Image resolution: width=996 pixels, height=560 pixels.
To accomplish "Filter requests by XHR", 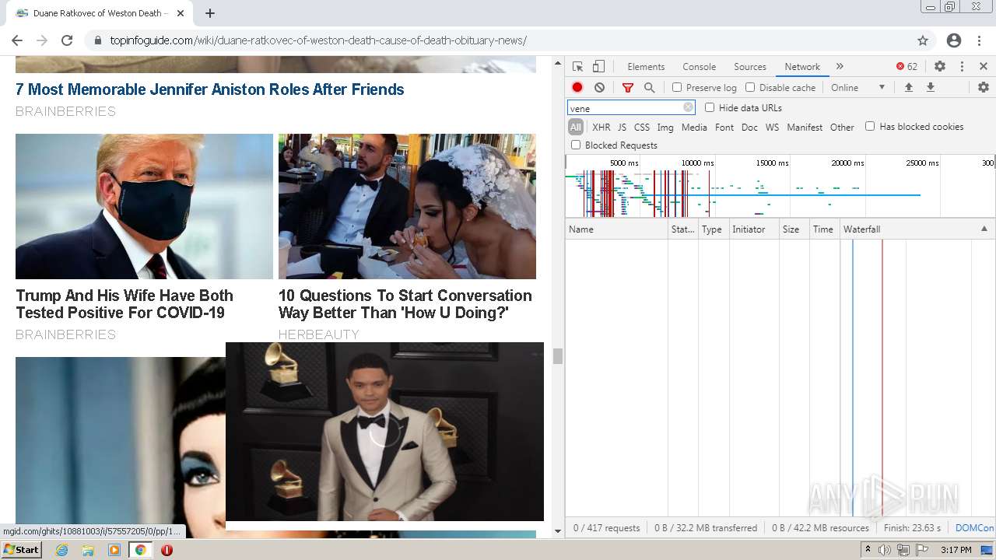I will click(x=601, y=128).
